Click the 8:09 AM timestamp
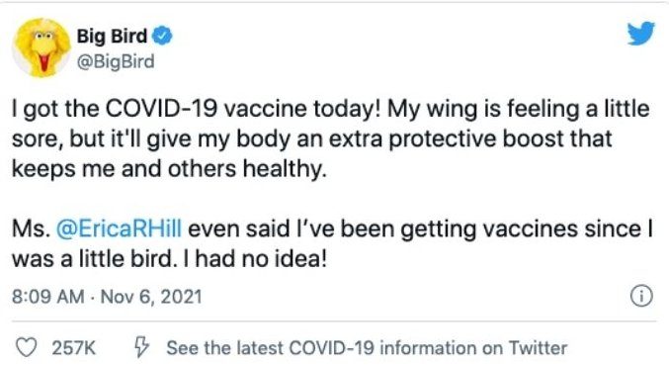 point(48,297)
